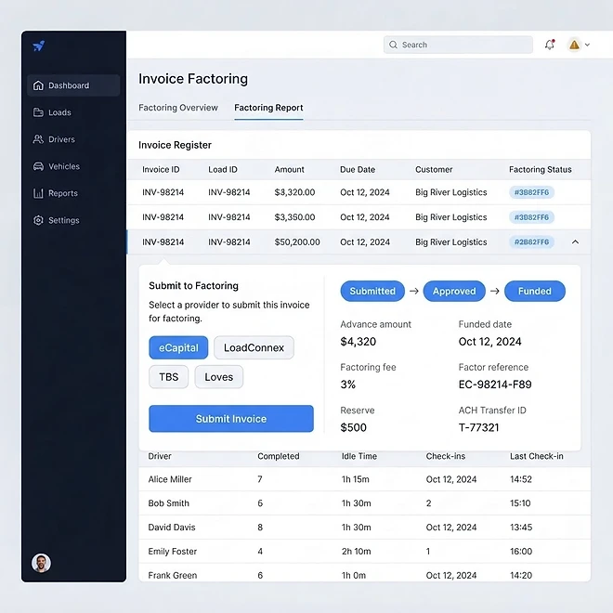Open notifications bell icon
Image resolution: width=613 pixels, height=613 pixels.
click(x=550, y=45)
